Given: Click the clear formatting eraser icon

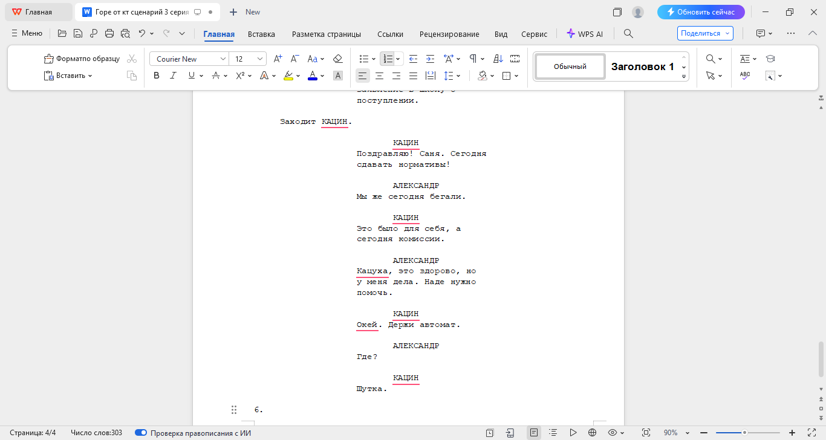Looking at the screenshot, I should 338,59.
